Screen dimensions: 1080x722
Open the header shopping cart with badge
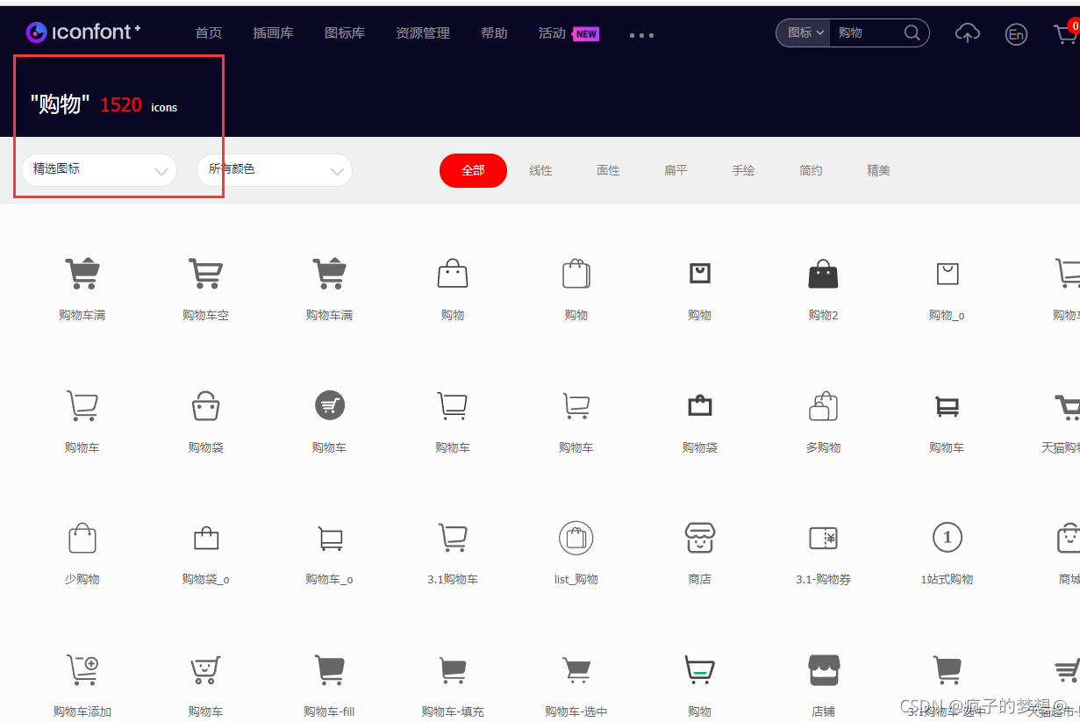click(x=1065, y=32)
